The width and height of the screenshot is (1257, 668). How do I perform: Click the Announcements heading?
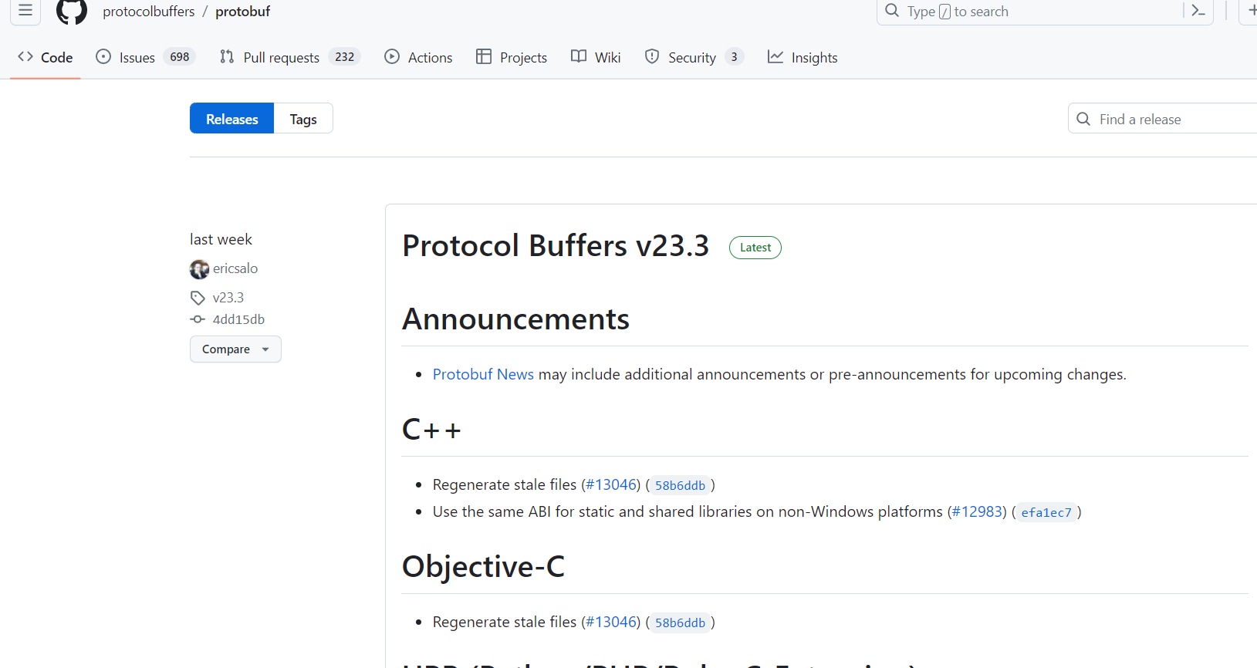coord(515,319)
